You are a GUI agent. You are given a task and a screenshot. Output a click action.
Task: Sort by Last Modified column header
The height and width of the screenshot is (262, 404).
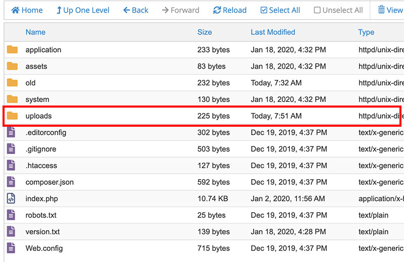click(x=273, y=32)
